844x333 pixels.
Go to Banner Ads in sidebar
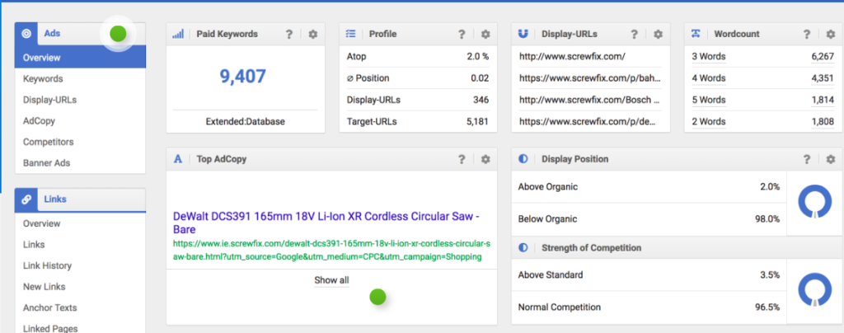[x=47, y=163]
